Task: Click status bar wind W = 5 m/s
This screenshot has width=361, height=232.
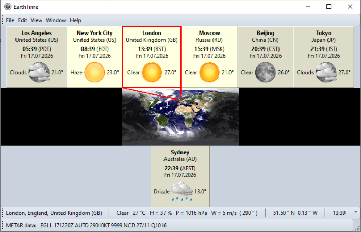Action: coord(224,213)
